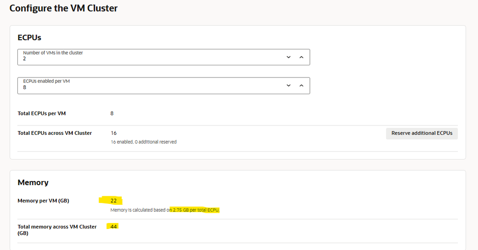The height and width of the screenshot is (250, 478).
Task: Increase ECPUs enabled per VM
Action: (301, 85)
